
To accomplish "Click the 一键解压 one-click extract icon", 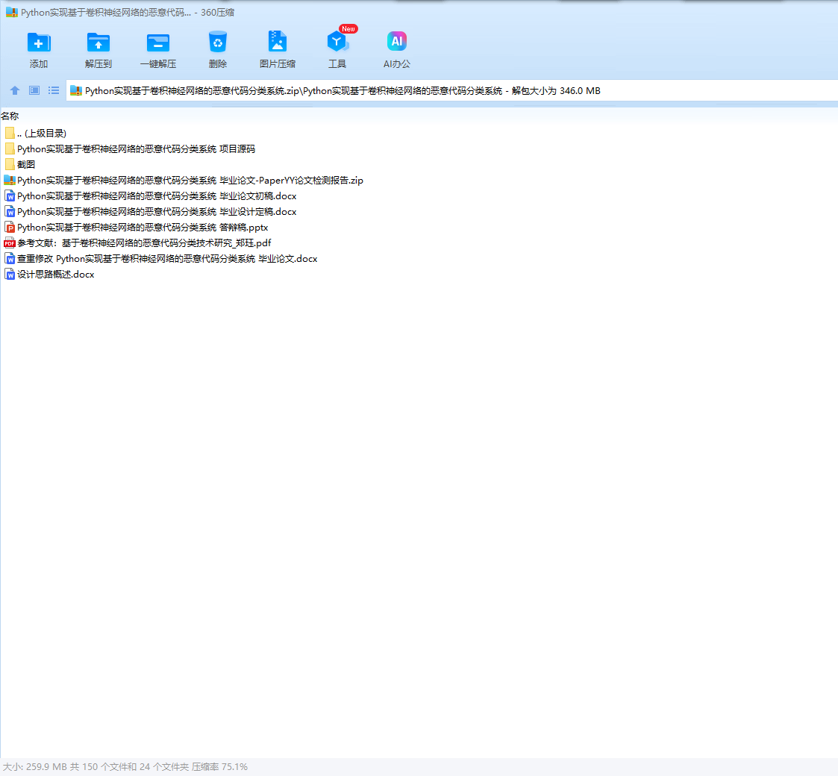I will 158,43.
